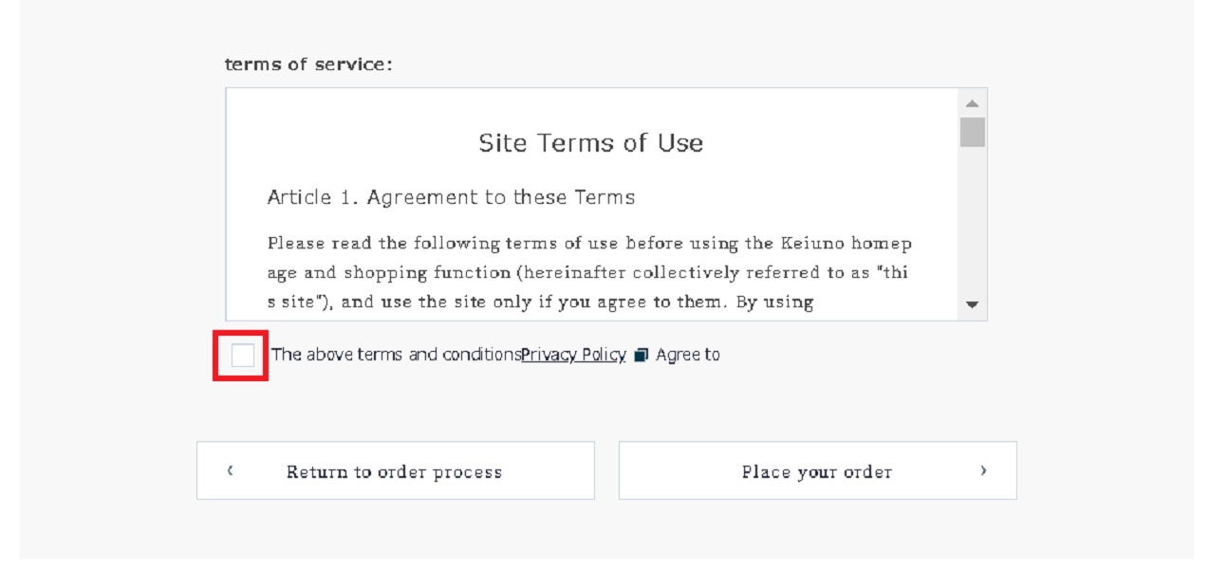
Task: Select the "Article 1. Agreement to these Terms" heading
Action: click(x=451, y=197)
